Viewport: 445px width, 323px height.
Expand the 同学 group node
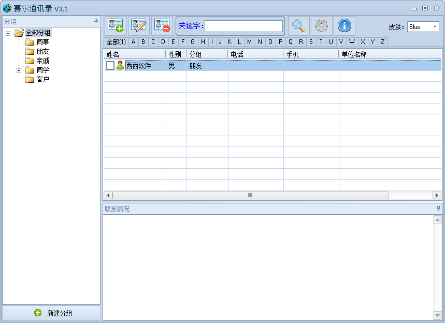[x=18, y=70]
